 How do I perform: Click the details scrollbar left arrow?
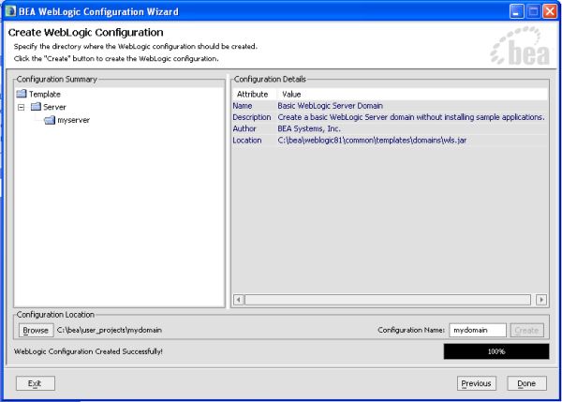(x=239, y=300)
